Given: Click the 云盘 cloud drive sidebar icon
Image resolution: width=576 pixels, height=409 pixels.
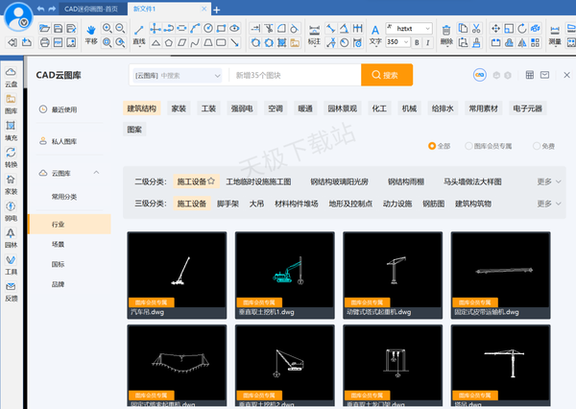Looking at the screenshot, I should tap(11, 76).
